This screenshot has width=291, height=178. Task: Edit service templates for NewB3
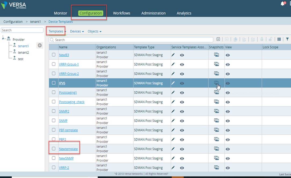tap(173, 55)
